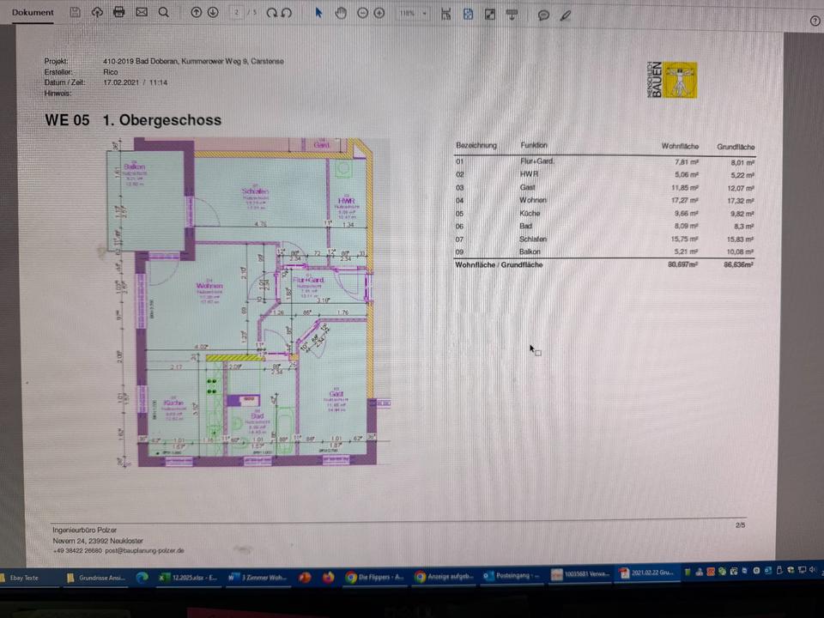This screenshot has height=618, width=824.
Task: Open the help question mark icon
Action: [815, 21]
